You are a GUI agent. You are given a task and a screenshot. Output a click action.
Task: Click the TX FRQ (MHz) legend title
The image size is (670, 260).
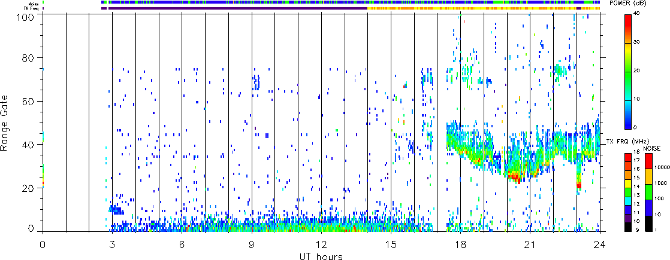point(627,142)
